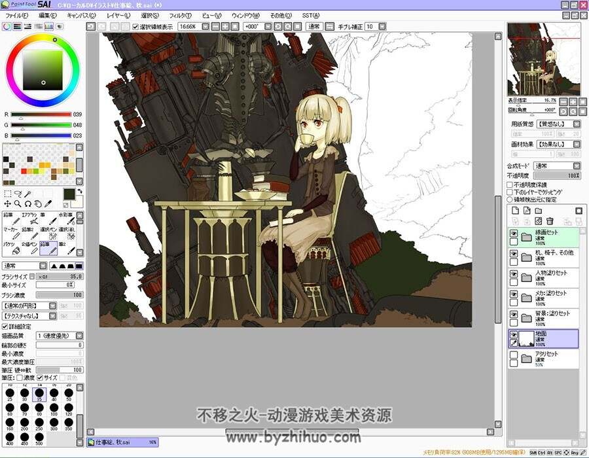Toggle the swatches panel icon
The image size is (589, 458).
(x=49, y=27)
